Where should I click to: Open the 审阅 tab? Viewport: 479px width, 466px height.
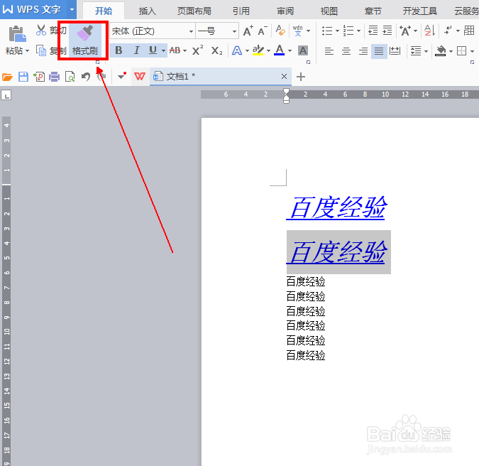coord(285,11)
